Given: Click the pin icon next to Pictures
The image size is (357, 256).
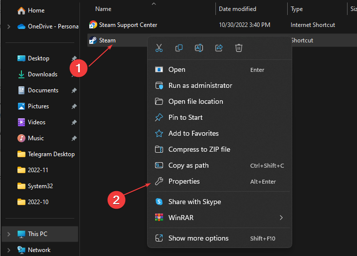Looking at the screenshot, I should 74,106.
